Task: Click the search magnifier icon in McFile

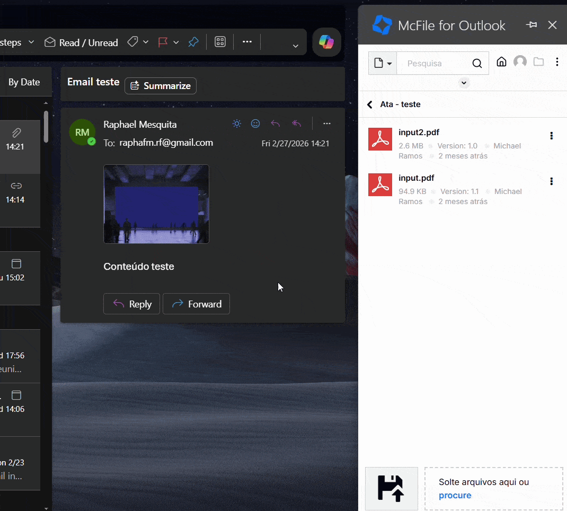Action: pyautogui.click(x=477, y=64)
